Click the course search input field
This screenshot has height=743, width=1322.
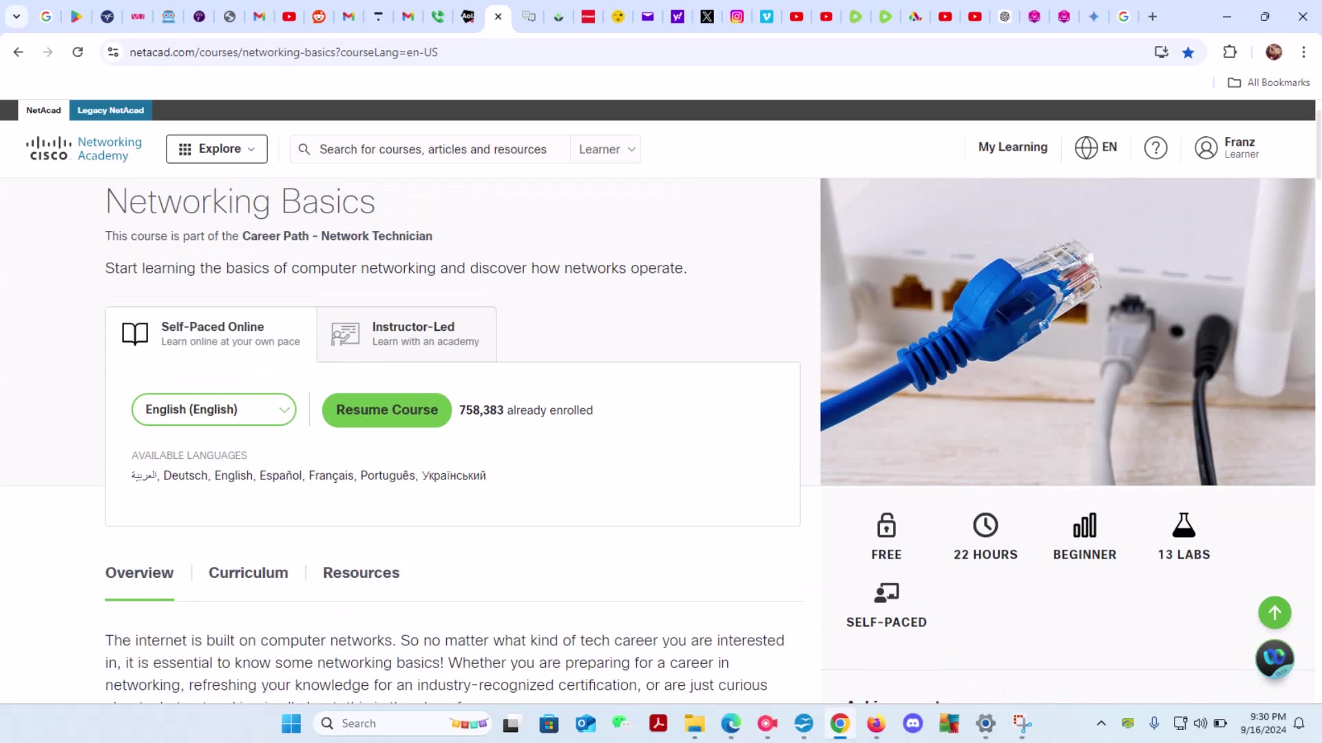pyautogui.click(x=434, y=149)
